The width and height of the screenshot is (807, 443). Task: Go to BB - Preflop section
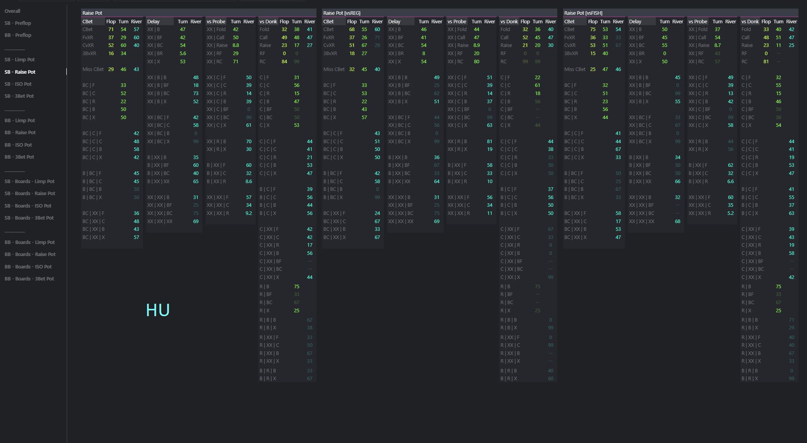pyautogui.click(x=18, y=35)
